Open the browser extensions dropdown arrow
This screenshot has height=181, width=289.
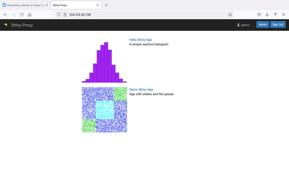point(275,14)
